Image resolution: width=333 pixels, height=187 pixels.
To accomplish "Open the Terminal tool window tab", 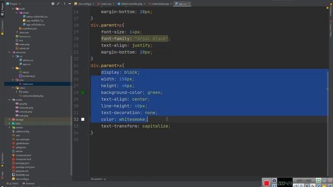I will [28, 183].
